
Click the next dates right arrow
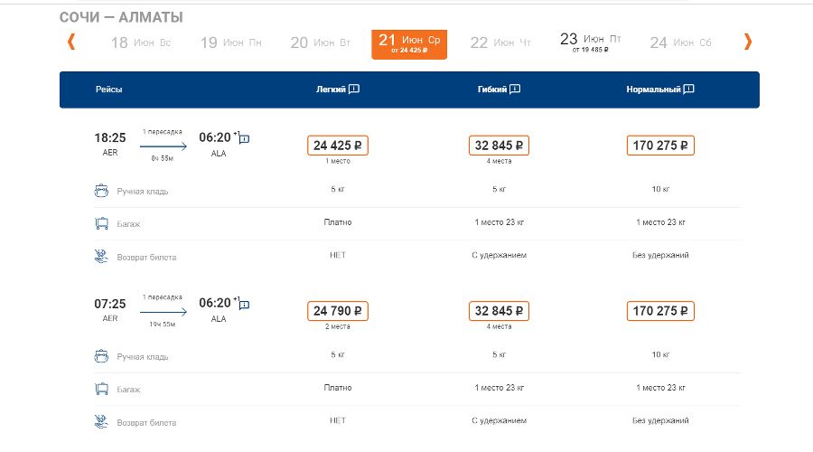coord(747,42)
